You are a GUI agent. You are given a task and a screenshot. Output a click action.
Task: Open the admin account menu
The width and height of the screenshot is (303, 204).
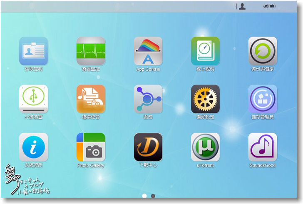pos(269,6)
